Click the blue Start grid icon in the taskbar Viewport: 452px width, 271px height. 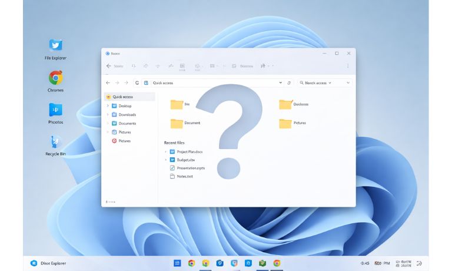(177, 263)
